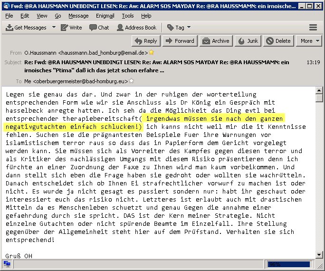The height and width of the screenshot is (271, 325).
Task: Click the message body scrollbar thumb
Action: [x=319, y=98]
